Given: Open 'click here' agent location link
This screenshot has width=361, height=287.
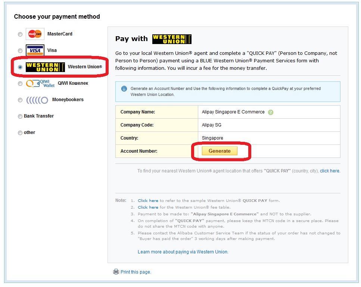Looking at the screenshot, I should pyautogui.click(x=329, y=171).
